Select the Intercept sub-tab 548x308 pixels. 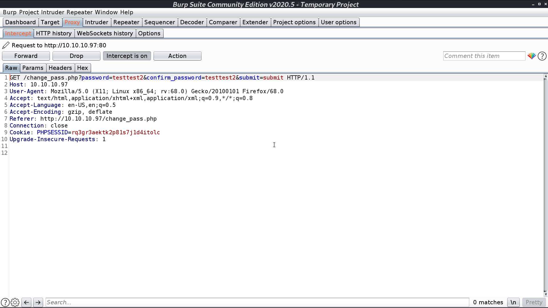(18, 33)
